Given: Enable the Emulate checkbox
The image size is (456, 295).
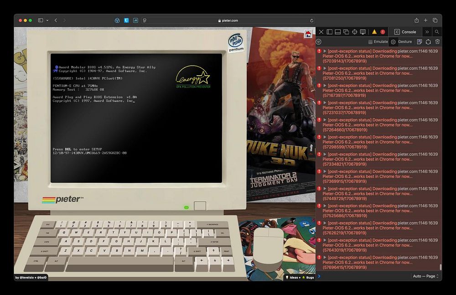Looking at the screenshot, I should 370,42.
